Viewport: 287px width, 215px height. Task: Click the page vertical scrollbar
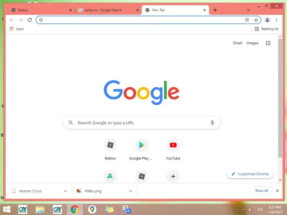point(280,98)
